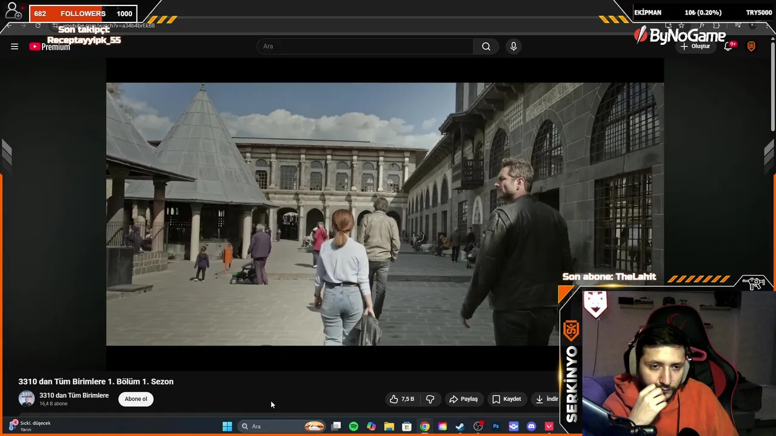Open channel name 3310 dan Tüm Birimlere link
The width and height of the screenshot is (776, 436).
[x=74, y=395]
